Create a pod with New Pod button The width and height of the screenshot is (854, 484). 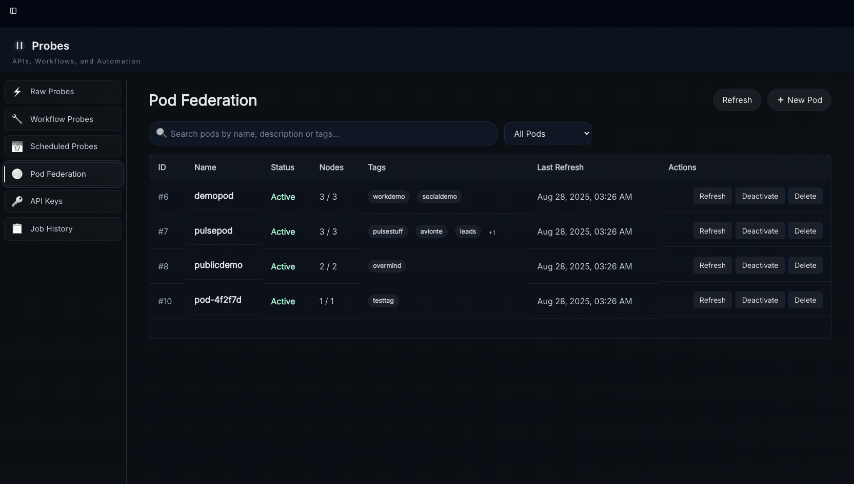(x=799, y=100)
